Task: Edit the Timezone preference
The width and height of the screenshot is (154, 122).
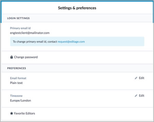Action: click(x=141, y=96)
